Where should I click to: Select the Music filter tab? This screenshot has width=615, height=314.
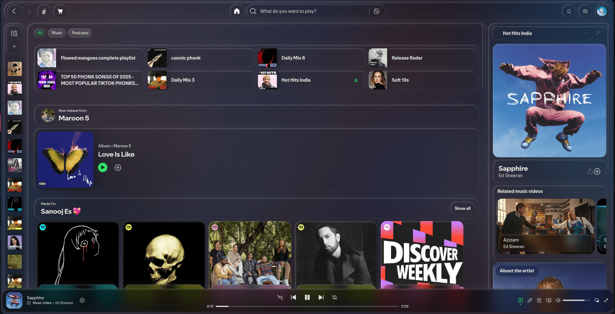(57, 33)
